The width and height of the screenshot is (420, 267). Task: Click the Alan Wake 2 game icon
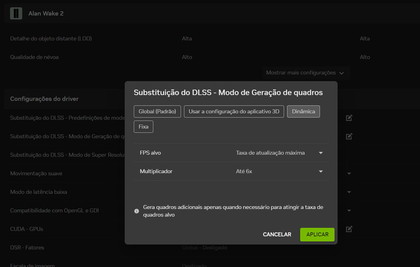pyautogui.click(x=16, y=13)
